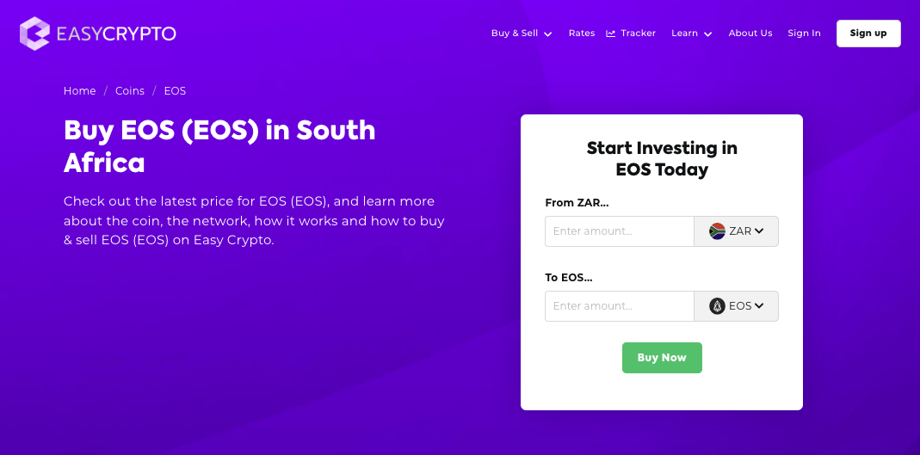
Task: Focus the To EOS amount field
Action: pos(620,306)
